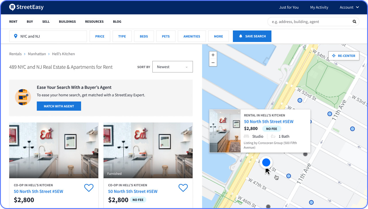Open the first listing's kitchen photo
The height and width of the screenshot is (209, 368).
54,150
